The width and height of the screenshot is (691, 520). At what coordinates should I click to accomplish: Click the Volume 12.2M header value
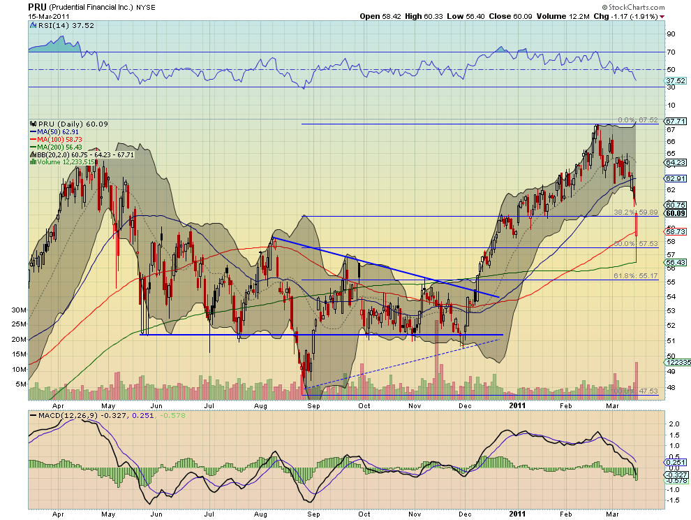pos(563,16)
